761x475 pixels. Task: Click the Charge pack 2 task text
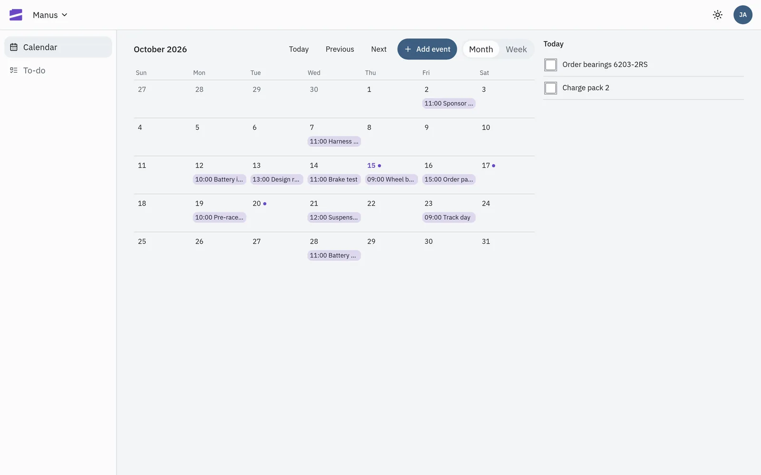point(585,88)
